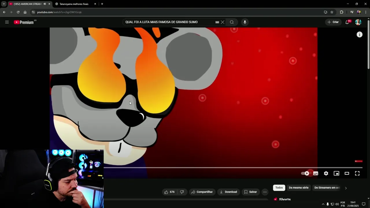
Task: Change POR PTB keyboard language
Action: pyautogui.click(x=343, y=204)
